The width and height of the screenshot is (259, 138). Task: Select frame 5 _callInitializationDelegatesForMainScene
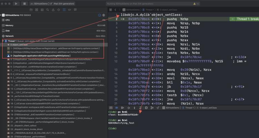tap(54, 63)
